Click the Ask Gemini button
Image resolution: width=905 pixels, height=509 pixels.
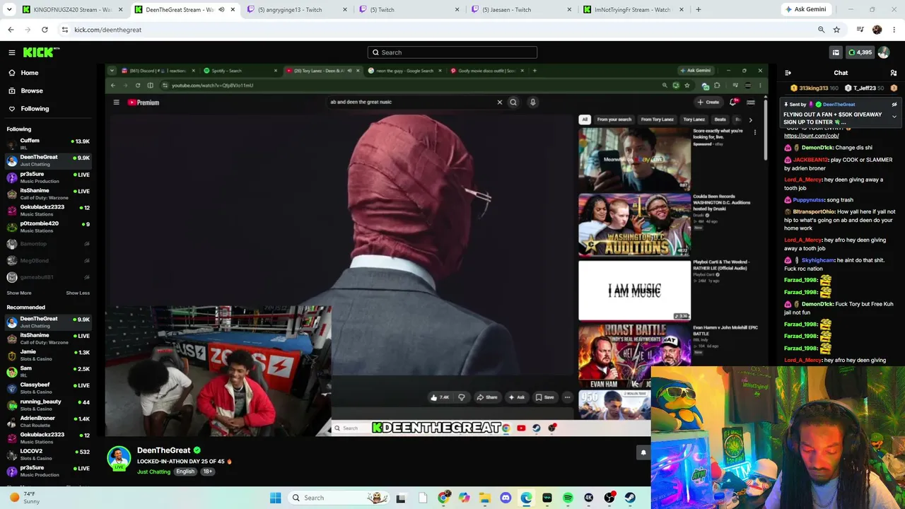[x=805, y=10]
